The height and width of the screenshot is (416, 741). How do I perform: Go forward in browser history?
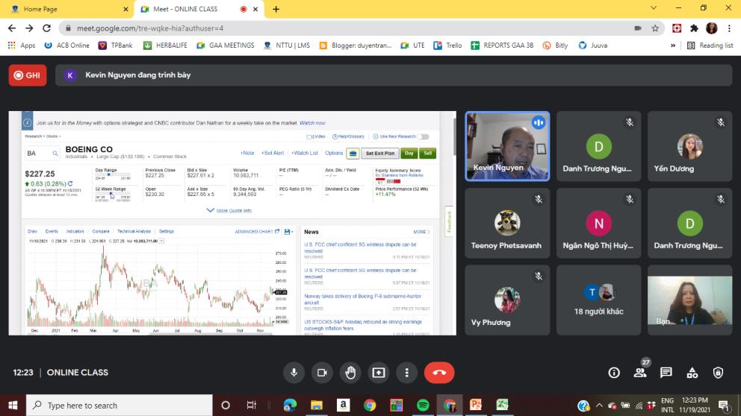tap(29, 28)
